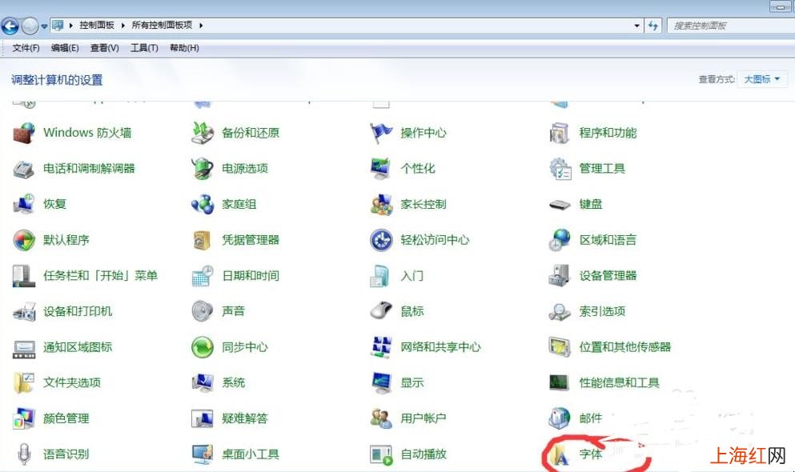Expand the arrow before 控制面板 in the breadcrumb
The width and height of the screenshot is (795, 472).
71,26
